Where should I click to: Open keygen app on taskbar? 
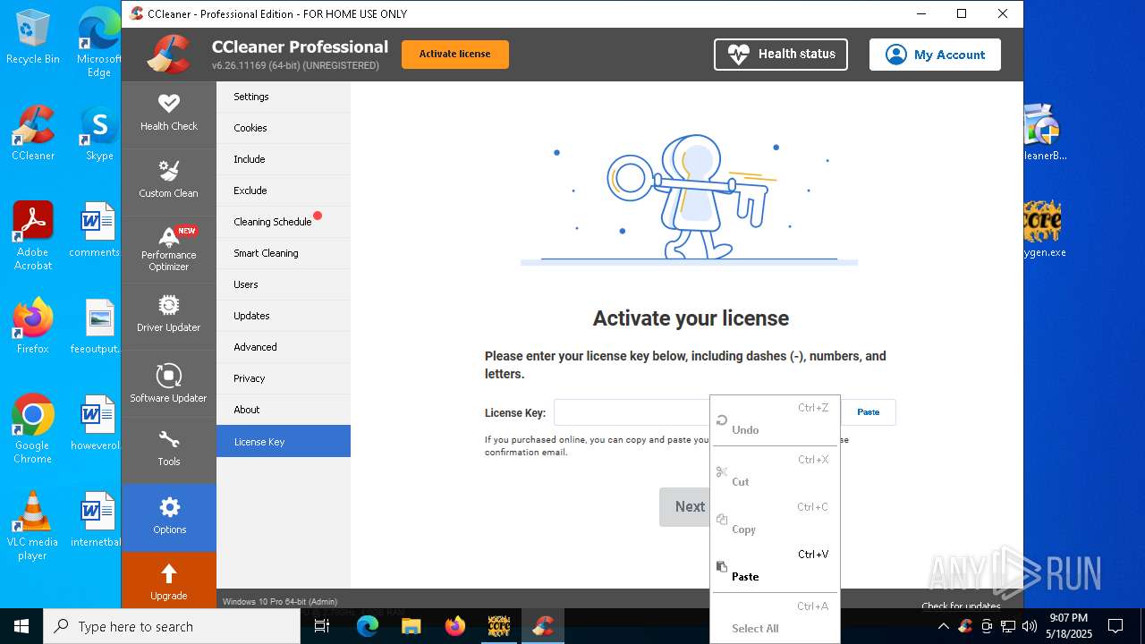pyautogui.click(x=498, y=626)
